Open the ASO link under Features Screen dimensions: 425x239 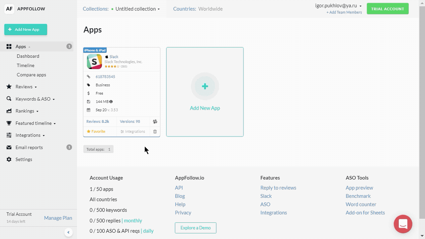point(265,204)
